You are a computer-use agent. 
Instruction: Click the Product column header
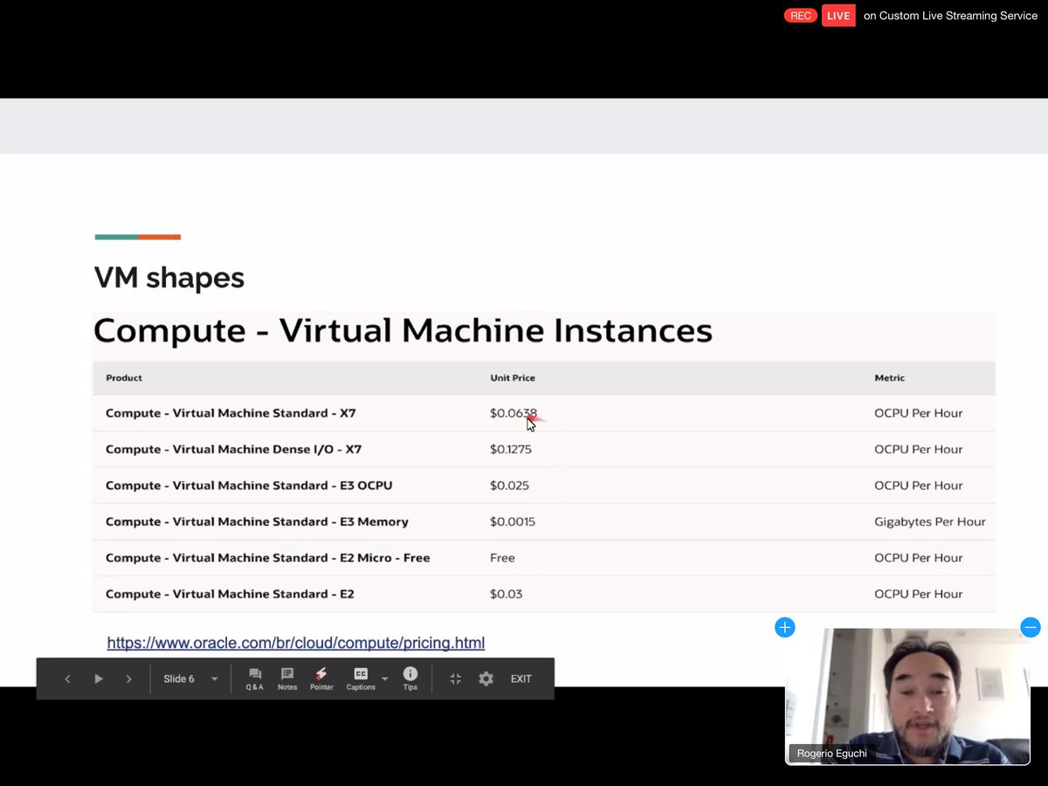(x=124, y=378)
